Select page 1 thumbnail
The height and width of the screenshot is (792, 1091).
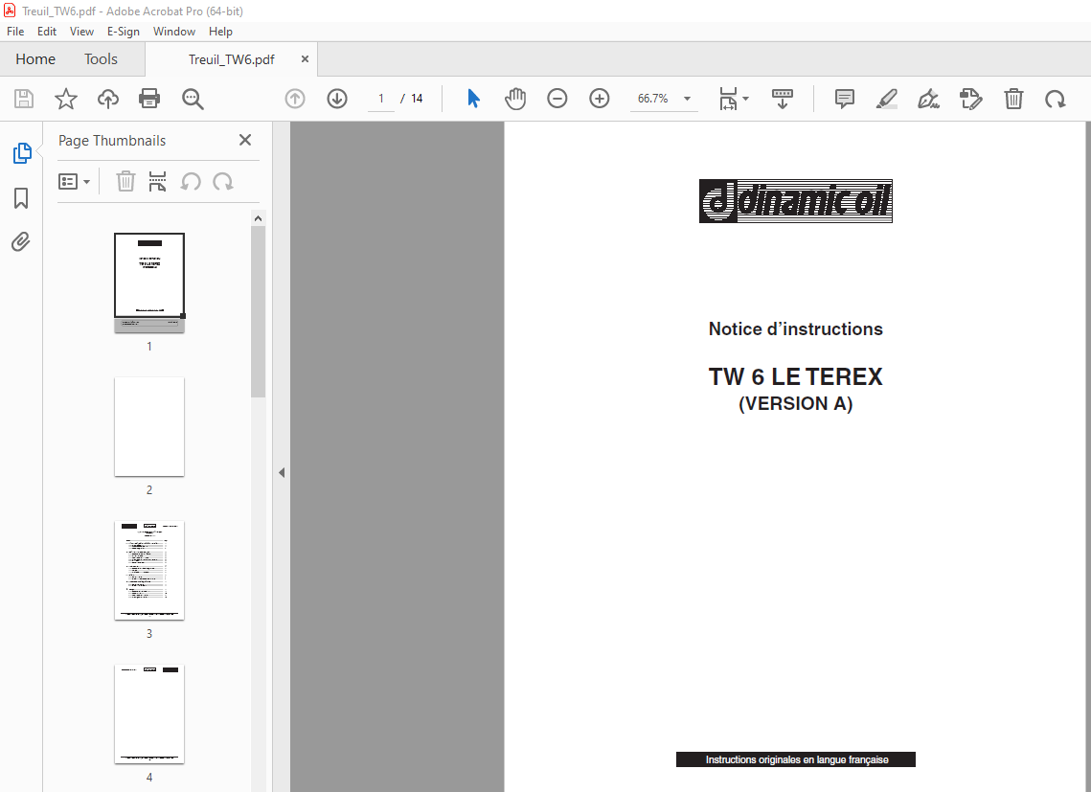pos(149,283)
